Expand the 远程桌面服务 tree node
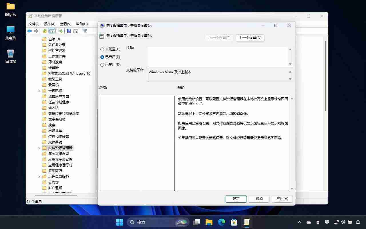 (x=39, y=176)
